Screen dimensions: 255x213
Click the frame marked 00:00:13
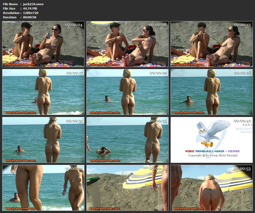tap(211, 44)
